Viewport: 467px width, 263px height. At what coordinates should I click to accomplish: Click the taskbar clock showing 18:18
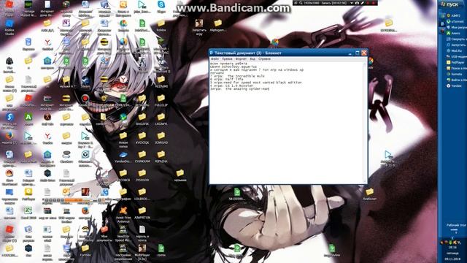[452, 247]
